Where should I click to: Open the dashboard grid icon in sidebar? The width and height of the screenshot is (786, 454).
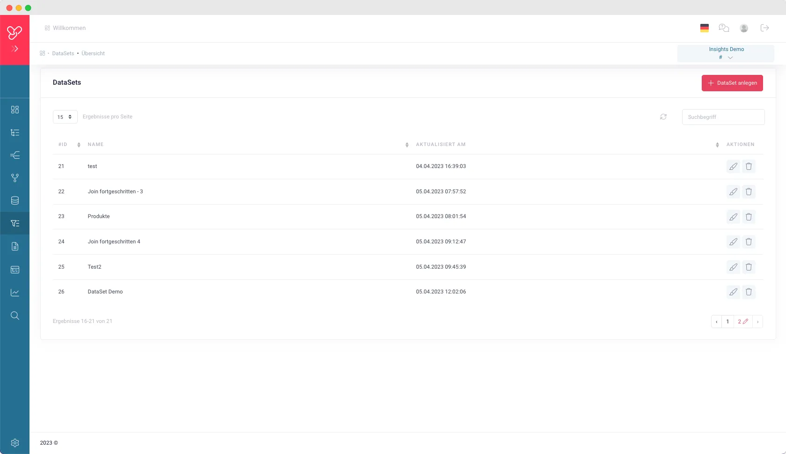[x=15, y=110]
